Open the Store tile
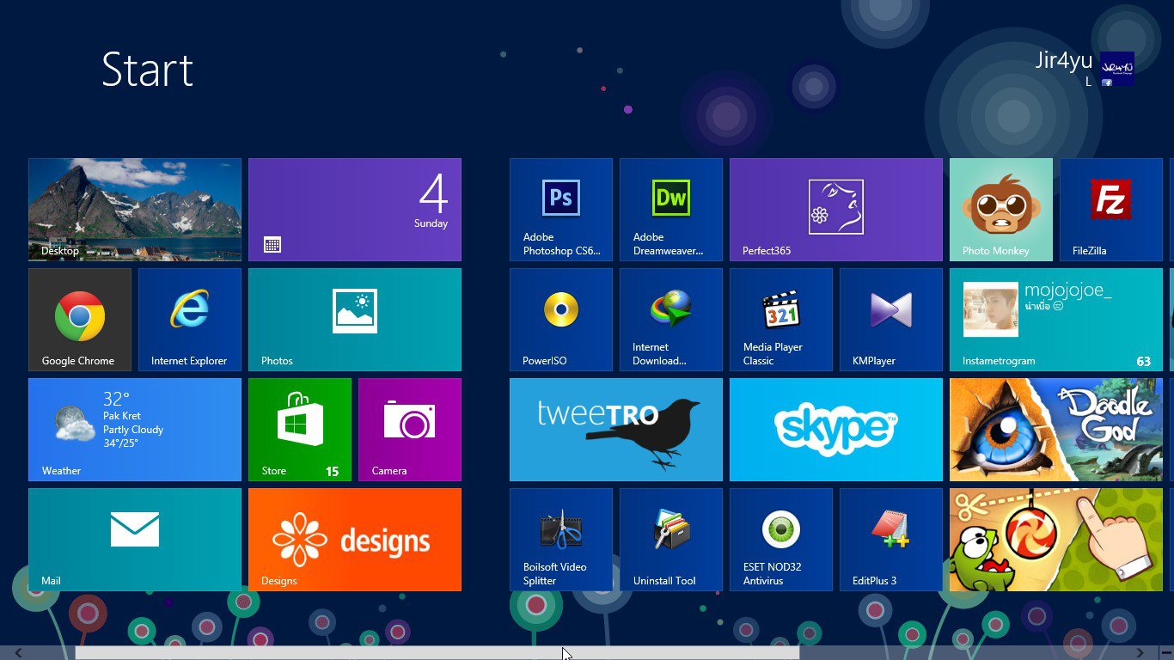Viewport: 1174px width, 660px height. click(300, 430)
